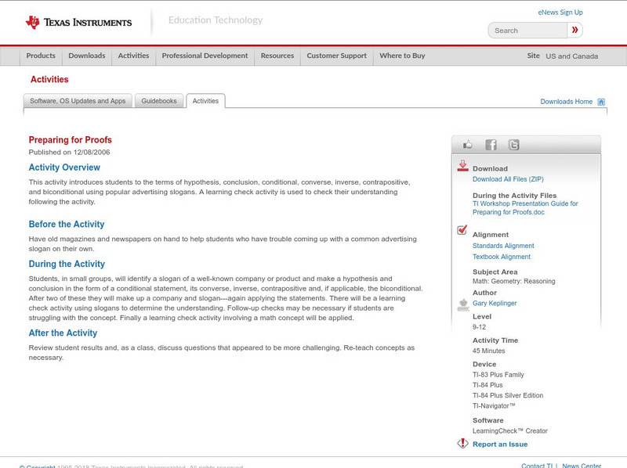Image resolution: width=627 pixels, height=468 pixels.
Task: Click the thumbs-up like icon
Action: (467, 145)
